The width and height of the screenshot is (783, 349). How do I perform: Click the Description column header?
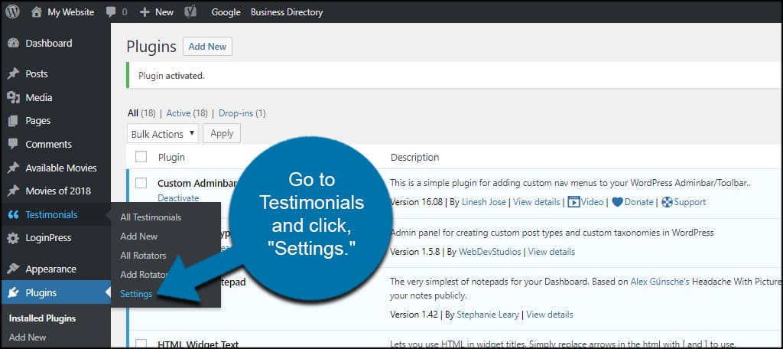click(415, 157)
